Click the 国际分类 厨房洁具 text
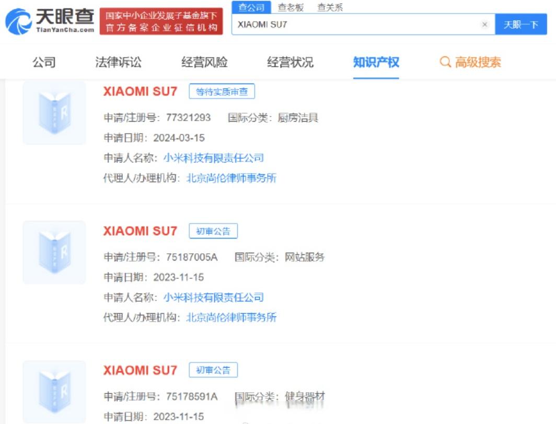 coord(273,117)
